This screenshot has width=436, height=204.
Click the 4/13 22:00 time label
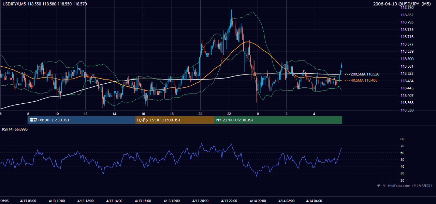click(229, 201)
